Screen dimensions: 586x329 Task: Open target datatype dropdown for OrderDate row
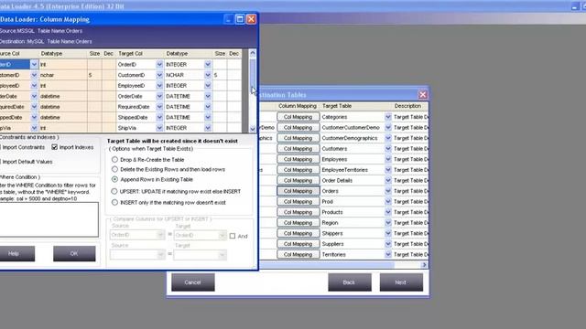coord(208,96)
